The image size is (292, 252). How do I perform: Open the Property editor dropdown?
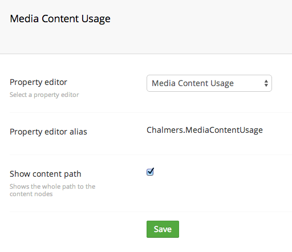pyautogui.click(x=209, y=83)
